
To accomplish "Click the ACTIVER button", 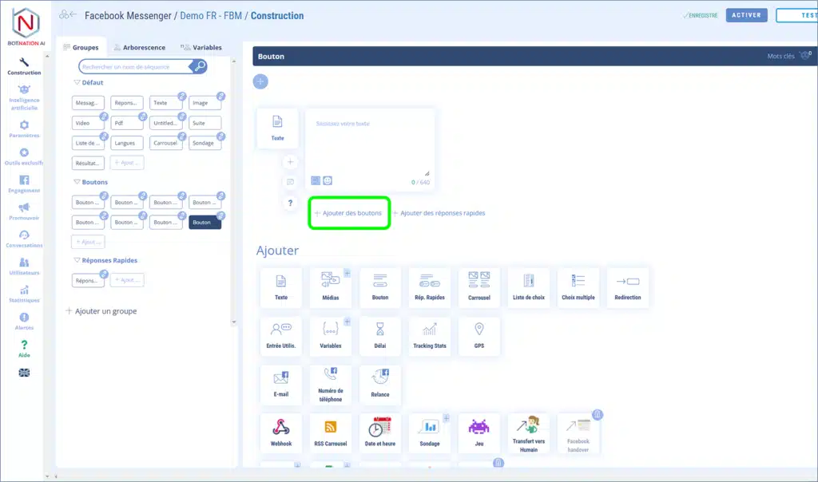I will (746, 15).
